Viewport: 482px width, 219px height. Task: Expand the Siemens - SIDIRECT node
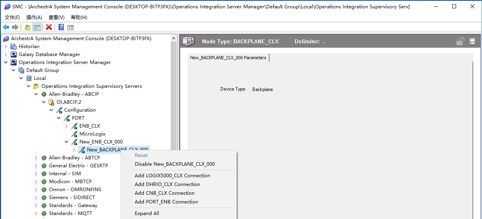click(36, 198)
